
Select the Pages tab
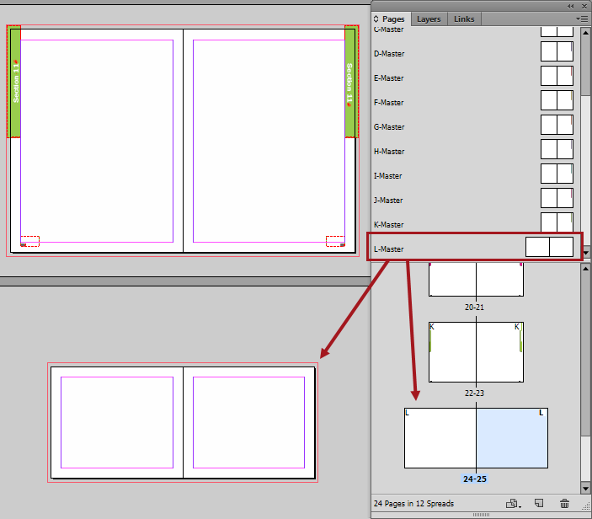pyautogui.click(x=393, y=19)
